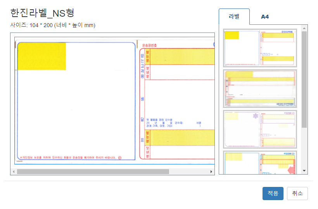318x209 pixels.
Task: Click the template list scroll-up arrow
Action: [304, 28]
